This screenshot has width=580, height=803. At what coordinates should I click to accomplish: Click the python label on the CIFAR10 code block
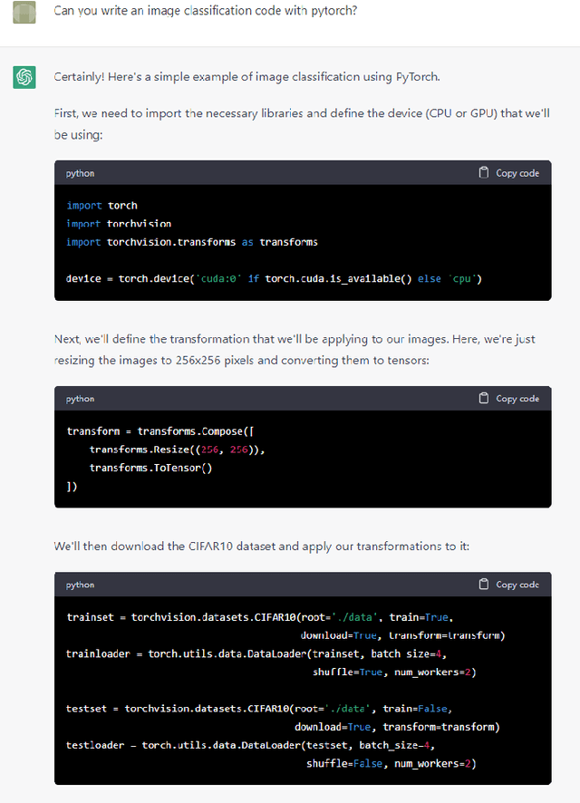point(80,585)
